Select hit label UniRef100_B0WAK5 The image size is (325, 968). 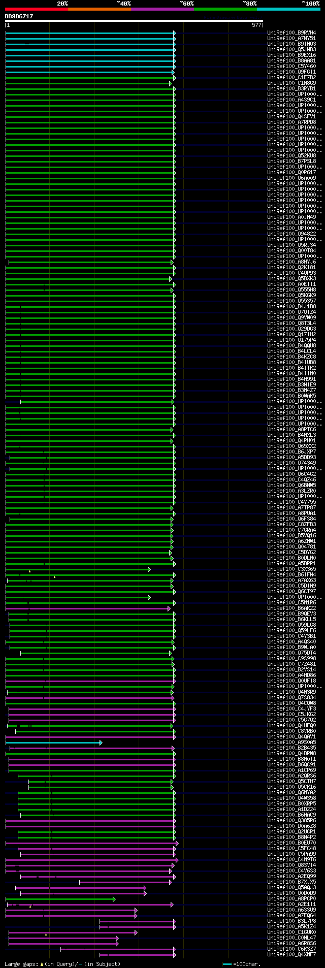(291, 396)
